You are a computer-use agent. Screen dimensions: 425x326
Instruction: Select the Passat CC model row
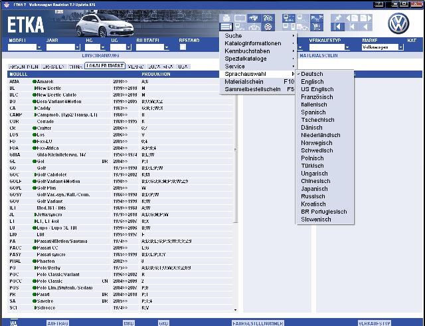click(x=121, y=247)
